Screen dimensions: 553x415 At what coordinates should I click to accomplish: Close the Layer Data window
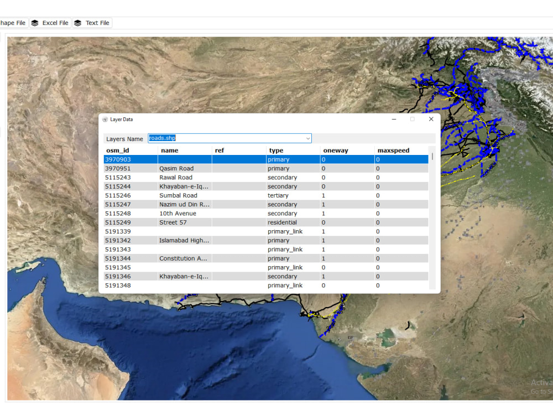click(x=431, y=120)
